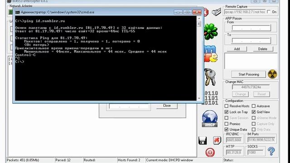The height and width of the screenshot is (163, 290).
Task: Click the Change MAC address field
Action: tap(251, 87)
